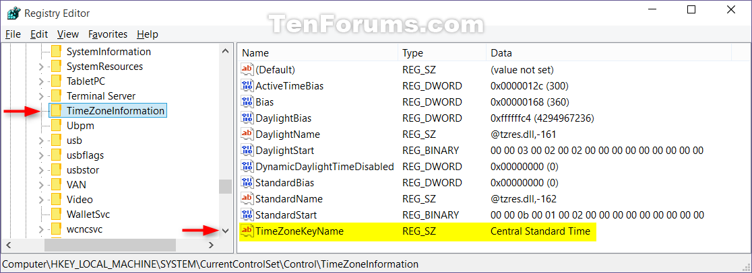Image resolution: width=752 pixels, height=273 pixels.
Task: Select the folder icon of TimeZoneInformation key
Action: pyautogui.click(x=56, y=111)
